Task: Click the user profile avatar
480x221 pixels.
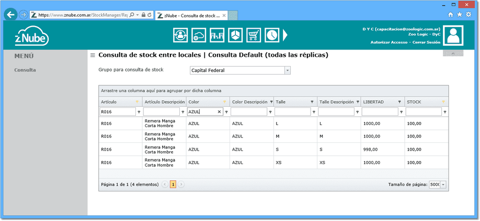Action: [x=453, y=35]
